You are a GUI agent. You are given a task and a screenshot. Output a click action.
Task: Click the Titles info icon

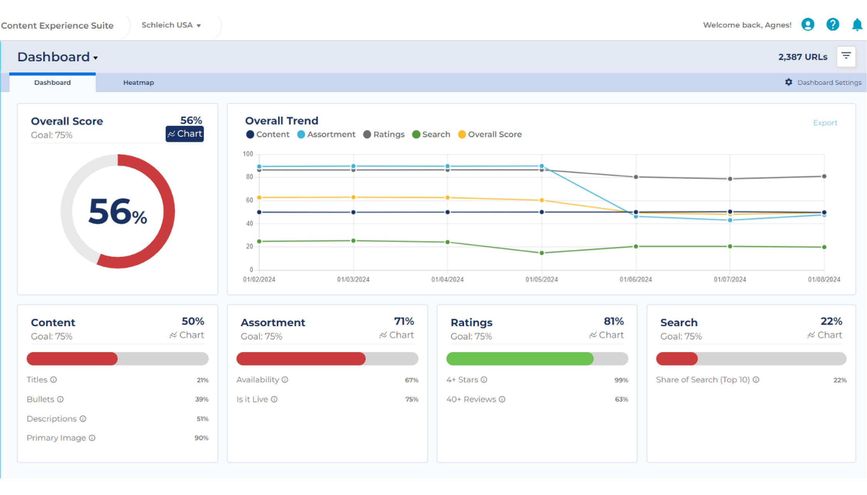click(54, 380)
